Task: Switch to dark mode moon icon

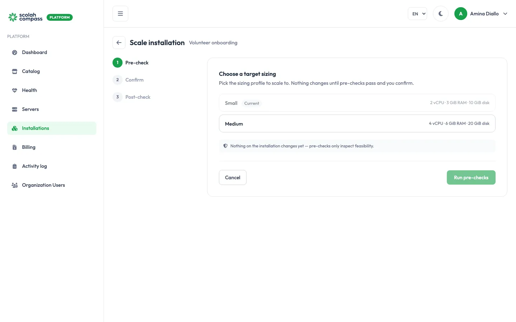Action: 441,14
